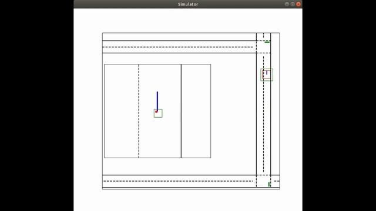Viewport: 376px width, 211px height.
Task: Click the red dot on the center vehicle
Action: (156, 111)
